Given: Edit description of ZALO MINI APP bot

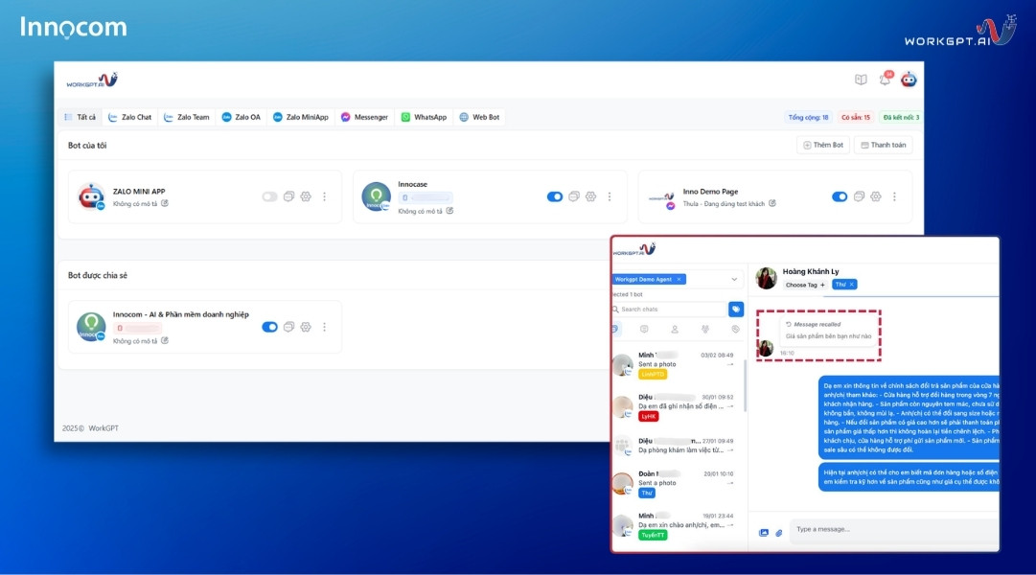Looking at the screenshot, I should pyautogui.click(x=165, y=203).
